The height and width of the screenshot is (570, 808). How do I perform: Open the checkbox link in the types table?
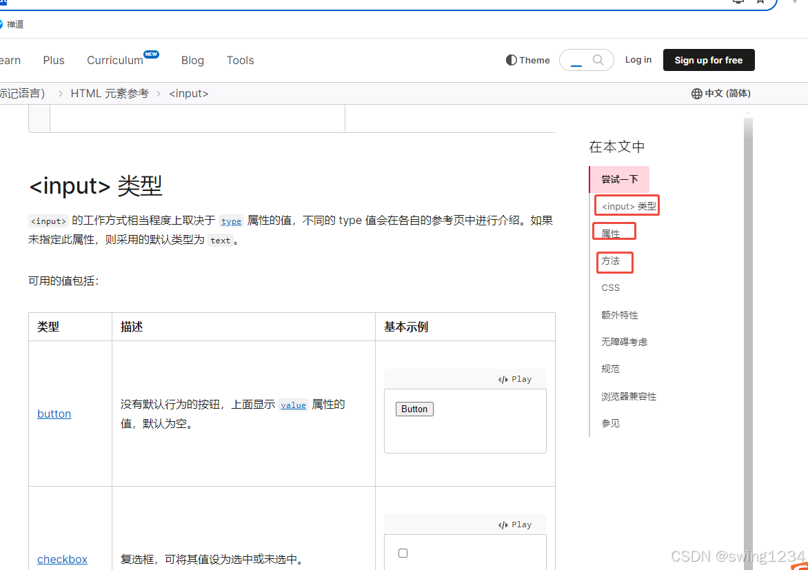62,559
